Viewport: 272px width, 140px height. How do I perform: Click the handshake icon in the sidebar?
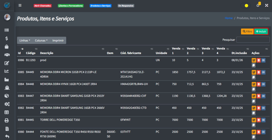7,55
